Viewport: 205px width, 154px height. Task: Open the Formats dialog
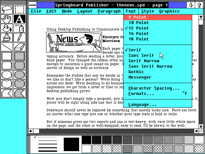158,94
